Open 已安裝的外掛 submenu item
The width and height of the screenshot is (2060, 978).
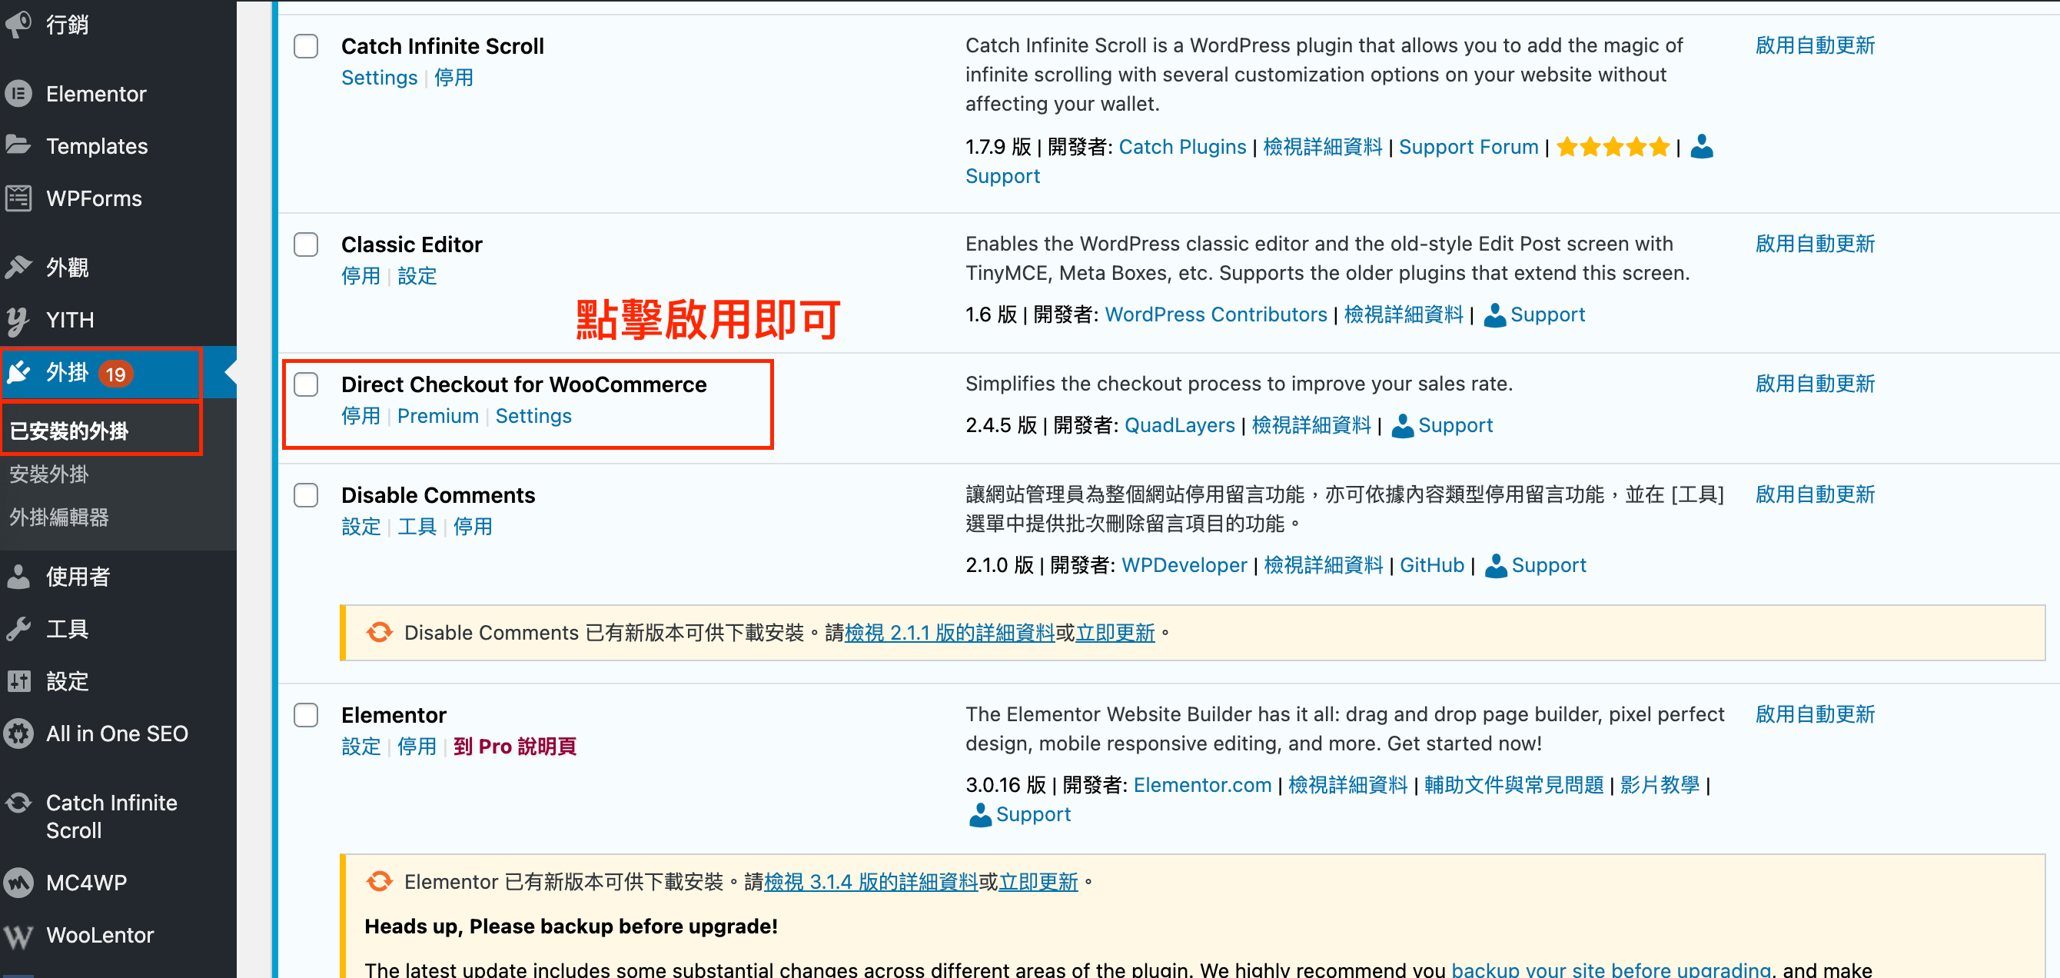(x=68, y=431)
